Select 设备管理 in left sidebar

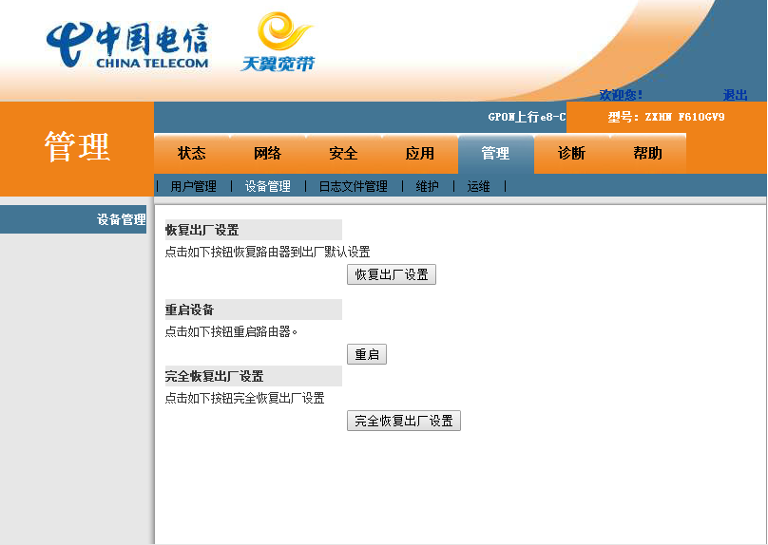(x=121, y=219)
